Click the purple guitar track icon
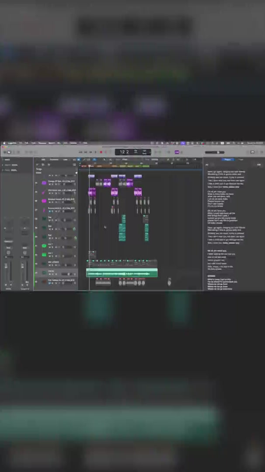This screenshot has height=472, width=265. [x=44, y=192]
